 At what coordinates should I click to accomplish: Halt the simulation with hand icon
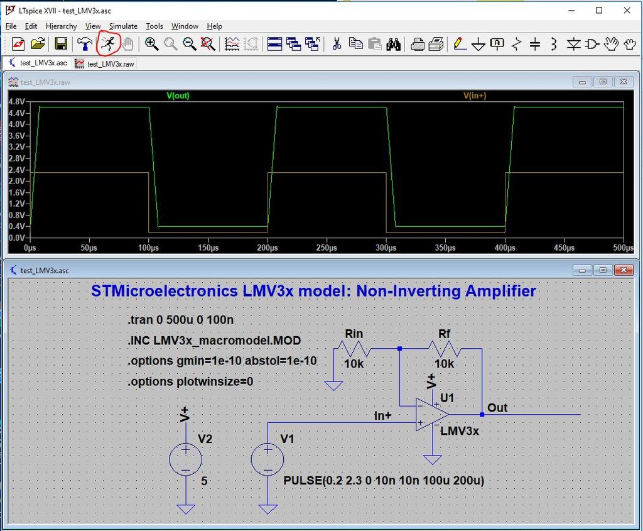tap(128, 44)
